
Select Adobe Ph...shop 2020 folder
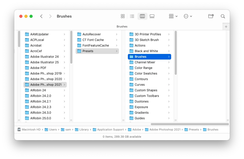pyautogui.click(x=45, y=79)
